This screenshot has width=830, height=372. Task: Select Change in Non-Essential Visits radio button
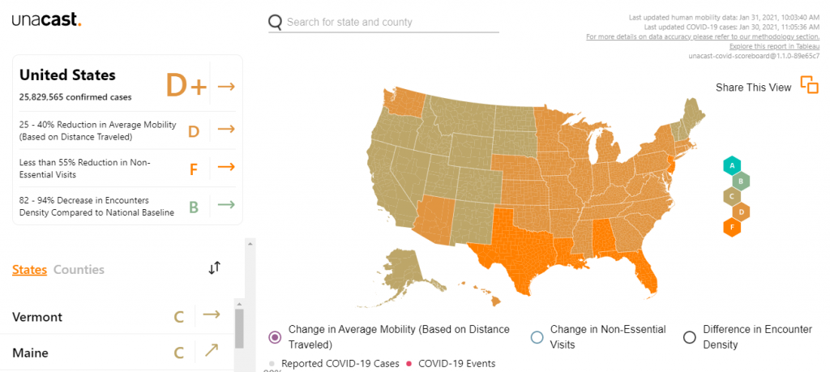(x=537, y=336)
